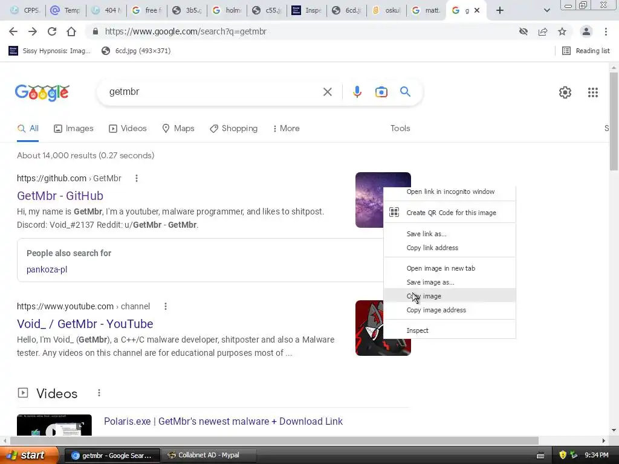Search by image using camera icon

coord(381,92)
